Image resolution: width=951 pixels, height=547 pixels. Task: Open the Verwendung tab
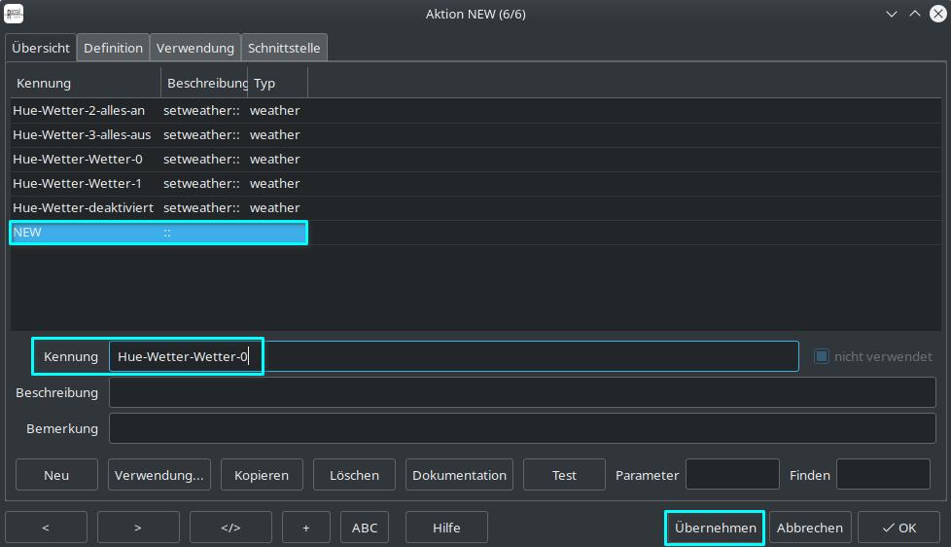(x=194, y=48)
